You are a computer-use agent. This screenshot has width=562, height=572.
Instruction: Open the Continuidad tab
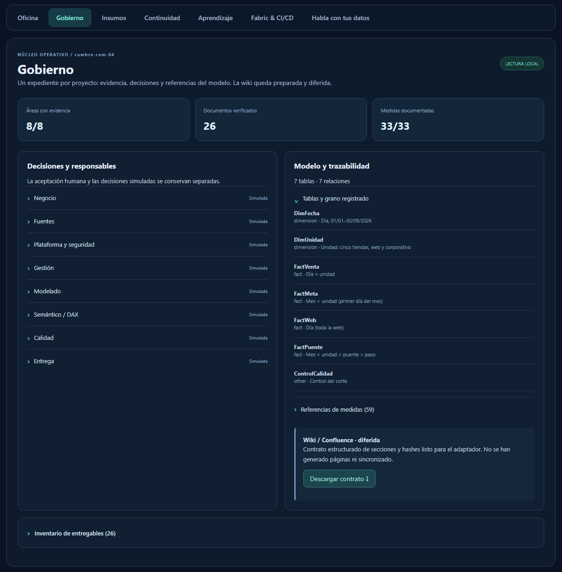tap(162, 18)
